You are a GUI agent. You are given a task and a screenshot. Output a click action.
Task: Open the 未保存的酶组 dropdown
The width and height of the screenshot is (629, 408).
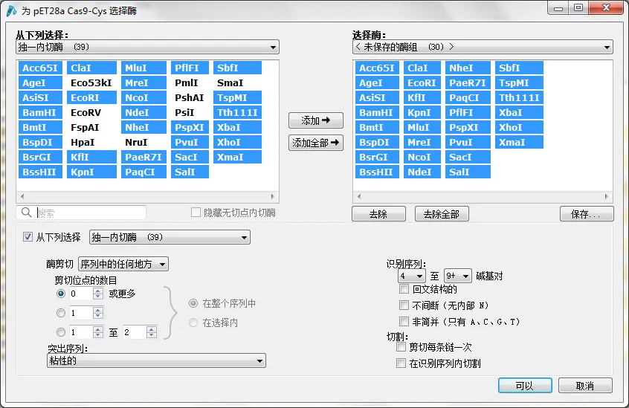(483, 48)
